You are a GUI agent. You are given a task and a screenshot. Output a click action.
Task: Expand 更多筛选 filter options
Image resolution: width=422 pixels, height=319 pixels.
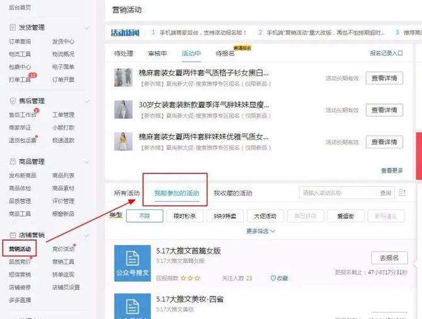pos(261,231)
